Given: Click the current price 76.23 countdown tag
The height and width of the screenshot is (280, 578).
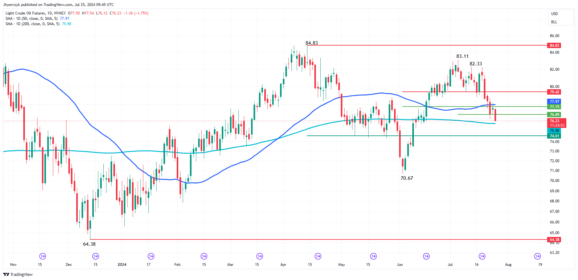Looking at the screenshot, I should pyautogui.click(x=557, y=123).
